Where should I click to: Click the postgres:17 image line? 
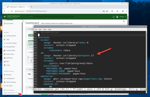pos(69,56)
